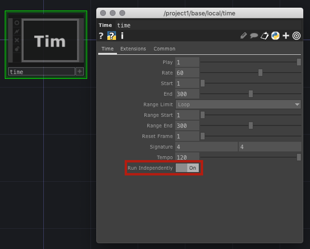Click the Tempo value field showing 120

tap(187, 157)
